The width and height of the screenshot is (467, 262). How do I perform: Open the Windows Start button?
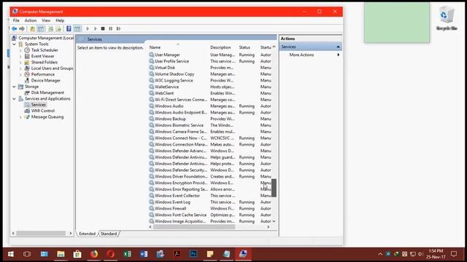tap(11, 254)
